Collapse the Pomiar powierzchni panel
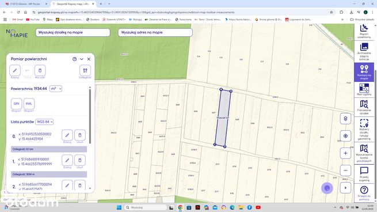377x212 pixels. (x=82, y=59)
